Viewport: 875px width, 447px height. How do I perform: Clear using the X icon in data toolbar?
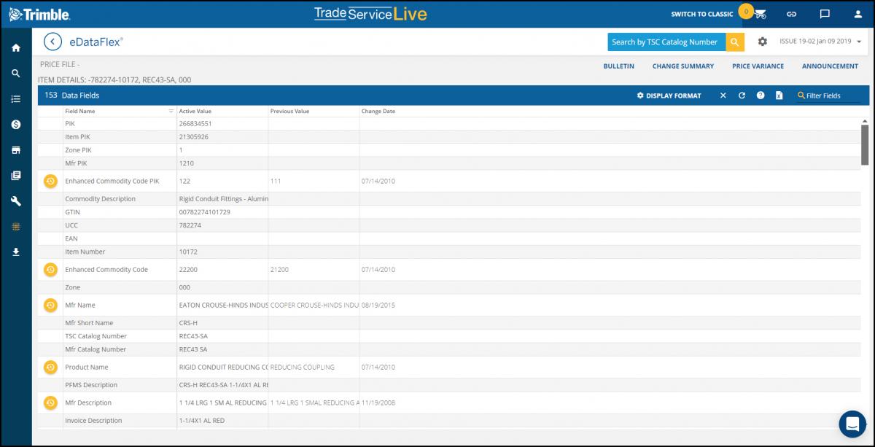point(723,96)
